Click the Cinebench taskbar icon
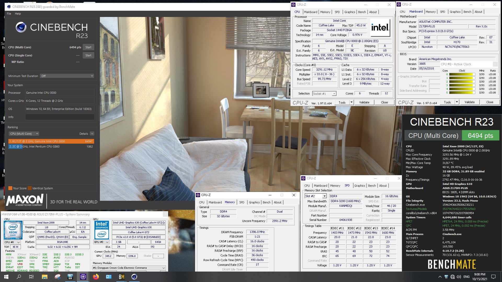Viewport: 502px width, 282px height. pyautogui.click(x=134, y=277)
